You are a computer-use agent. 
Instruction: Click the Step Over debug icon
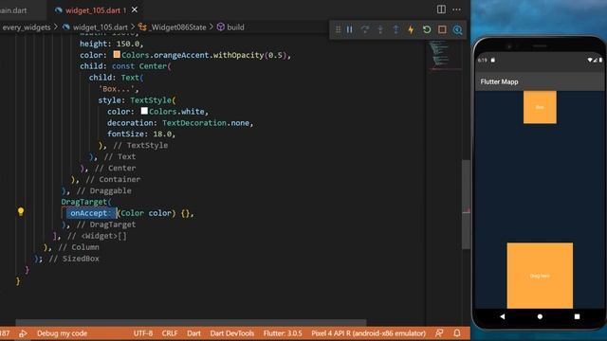click(x=365, y=29)
